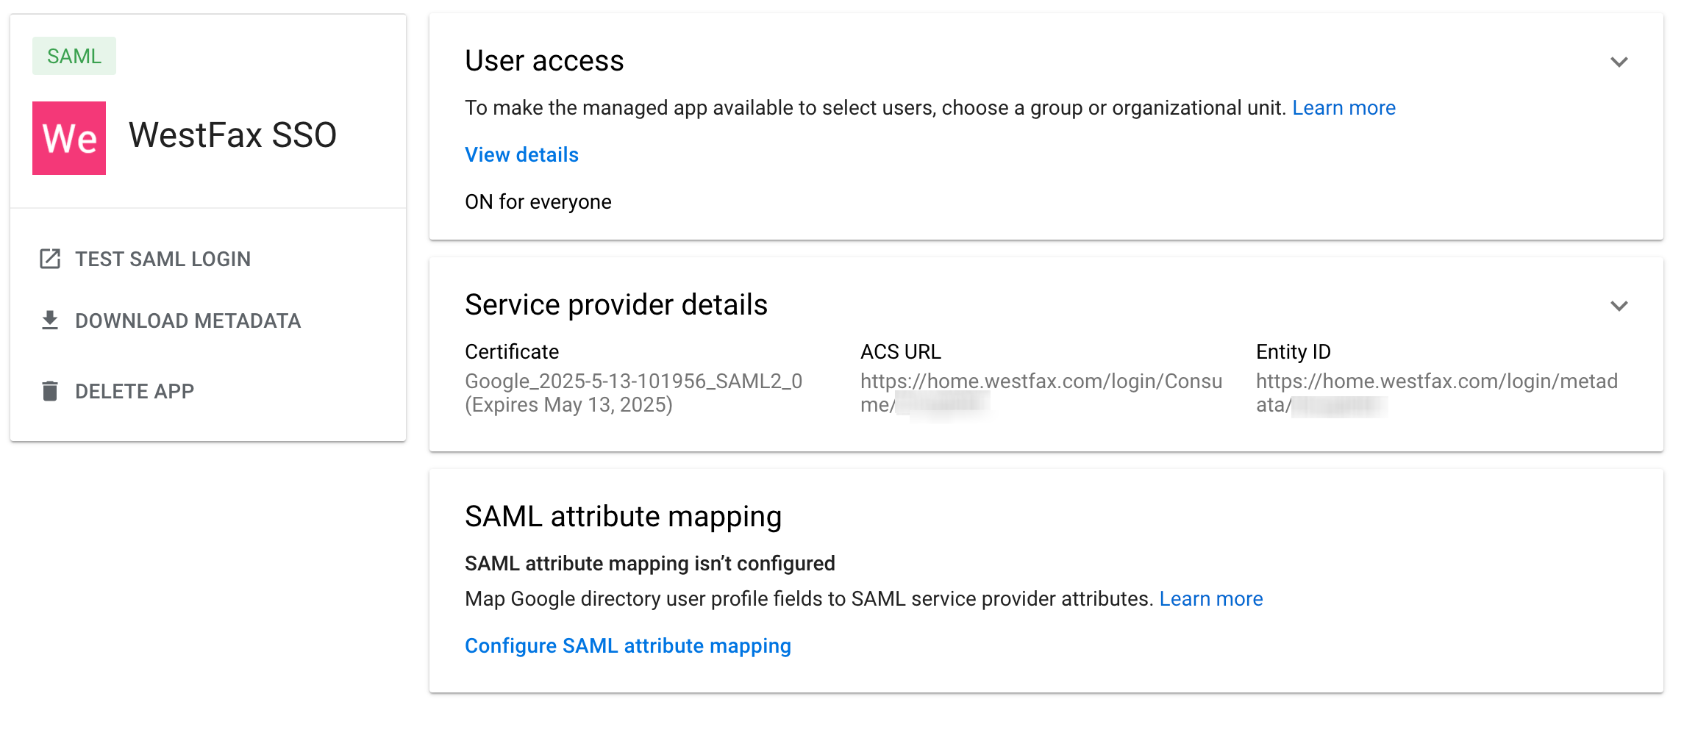
Task: Click the SAML attribute mapping heading
Action: [x=623, y=515]
